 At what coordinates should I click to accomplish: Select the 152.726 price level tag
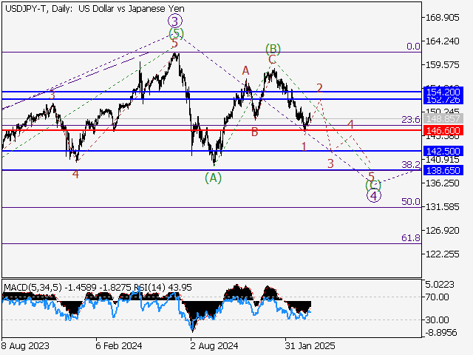pos(444,99)
